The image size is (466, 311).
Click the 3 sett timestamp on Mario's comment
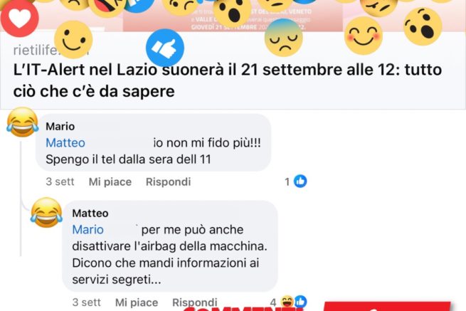pyautogui.click(x=60, y=181)
